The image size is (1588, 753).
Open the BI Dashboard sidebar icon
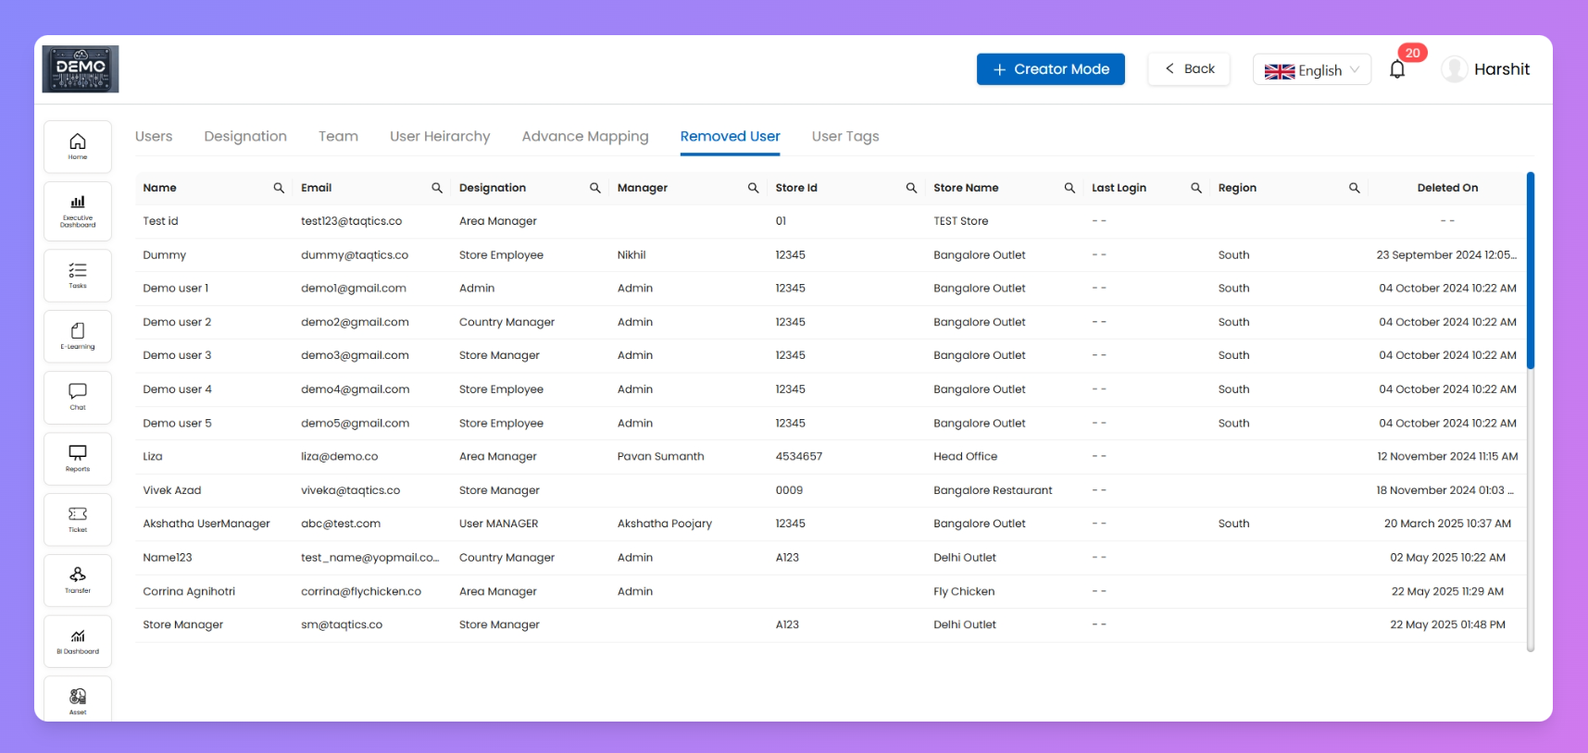[78, 641]
